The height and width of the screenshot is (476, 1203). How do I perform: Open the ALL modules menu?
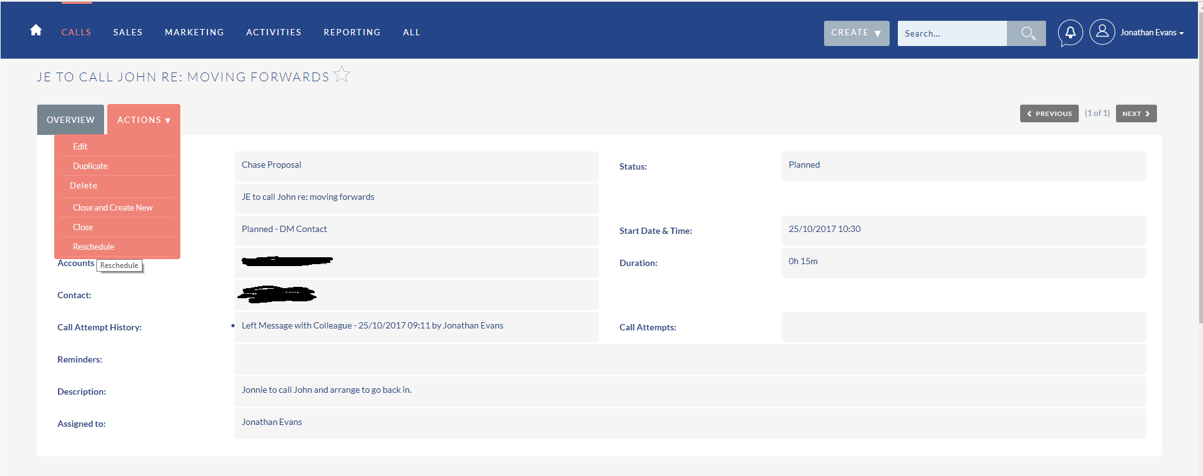(411, 32)
